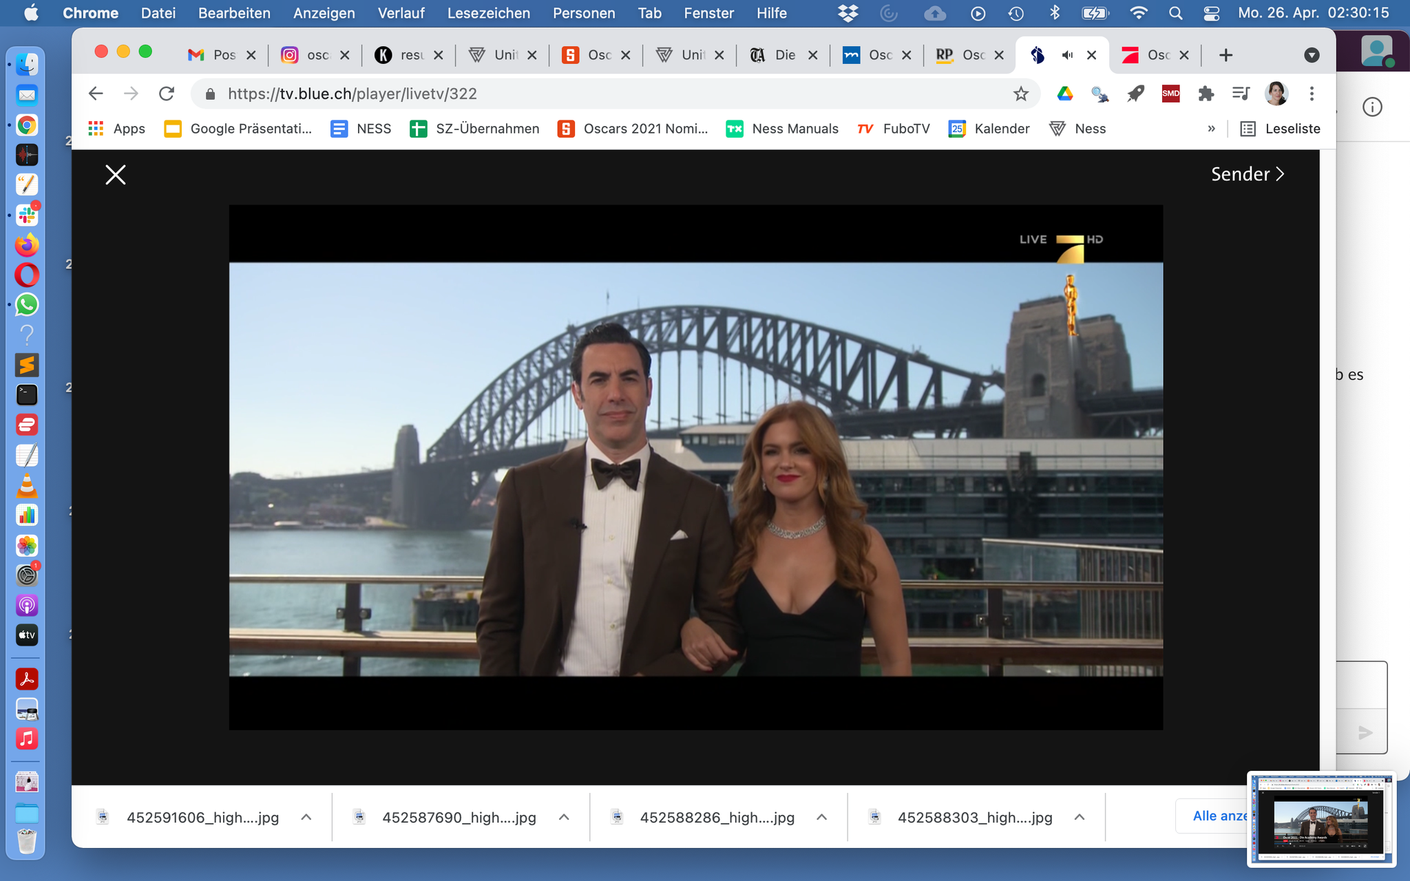Viewport: 1410px width, 881px height.
Task: Click the Google Drive extension icon
Action: (x=1065, y=94)
